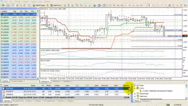Open the Periods clock dropdown
The width and height of the screenshot is (188, 106).
99,5
